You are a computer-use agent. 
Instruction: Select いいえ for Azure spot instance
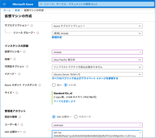(x=66, y=85)
